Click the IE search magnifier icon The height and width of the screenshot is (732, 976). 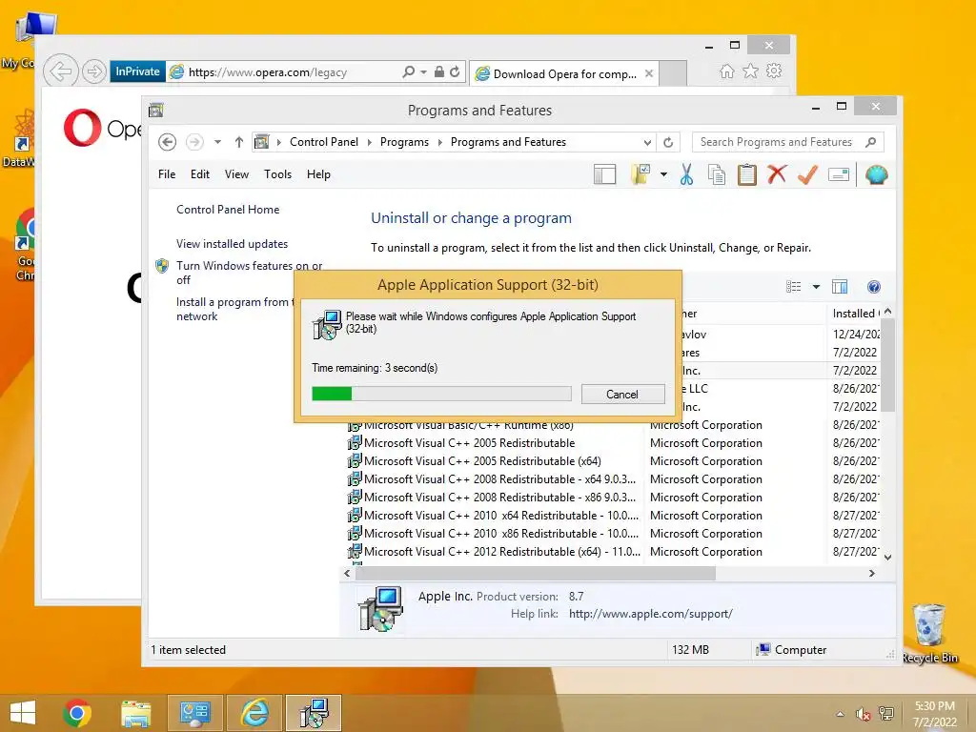(x=408, y=72)
